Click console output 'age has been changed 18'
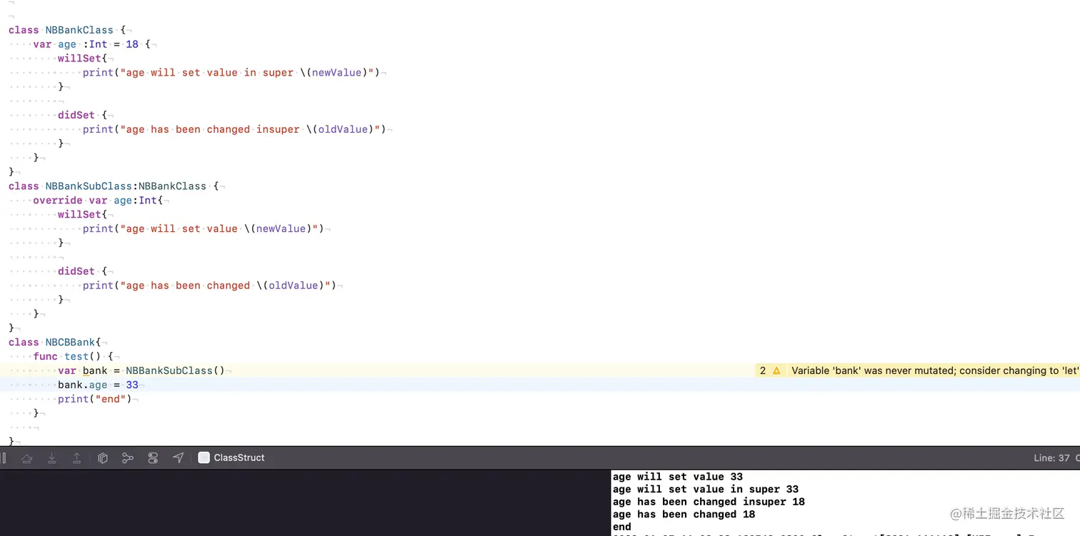This screenshot has width=1080, height=536. [x=684, y=515]
